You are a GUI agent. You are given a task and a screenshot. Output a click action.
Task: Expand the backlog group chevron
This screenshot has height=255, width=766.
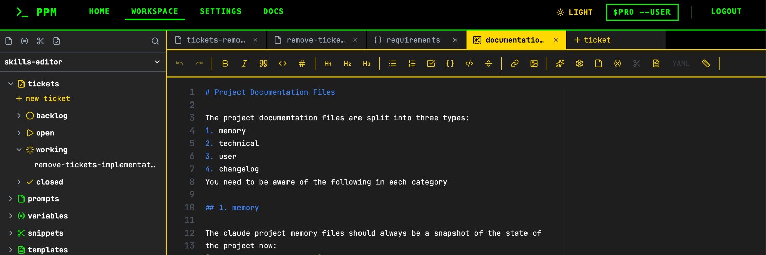coord(19,116)
